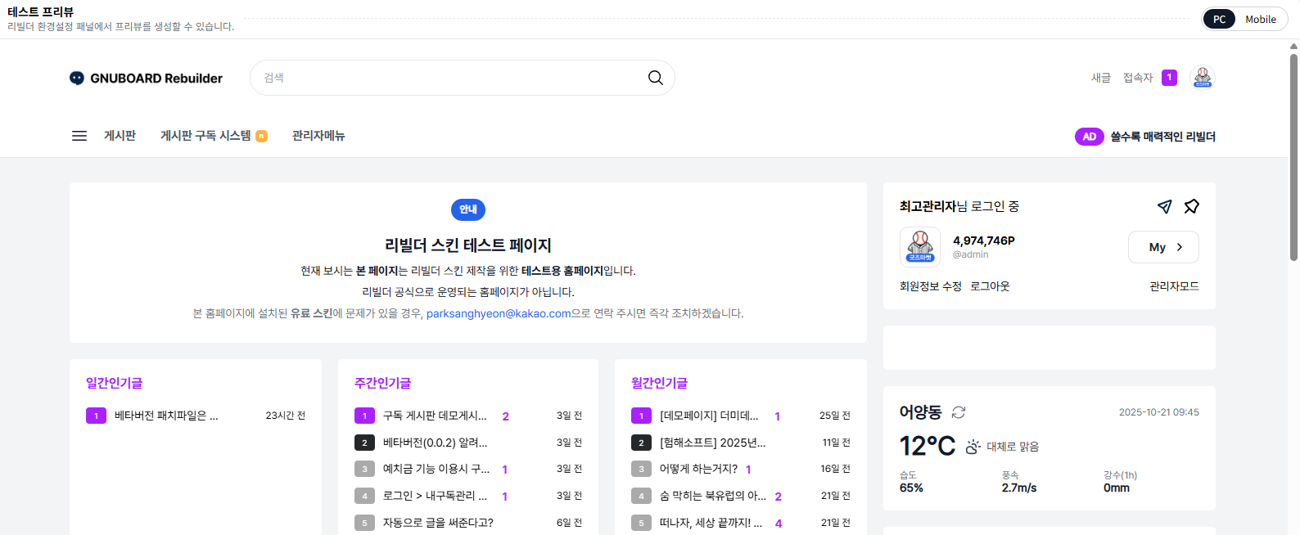Click the 회원정보 수정 link
The image size is (1300, 535).
coord(930,286)
